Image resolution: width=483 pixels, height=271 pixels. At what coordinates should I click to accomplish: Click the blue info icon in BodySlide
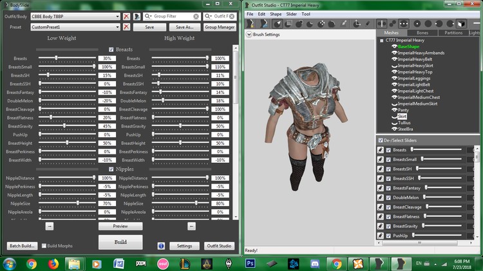click(161, 246)
